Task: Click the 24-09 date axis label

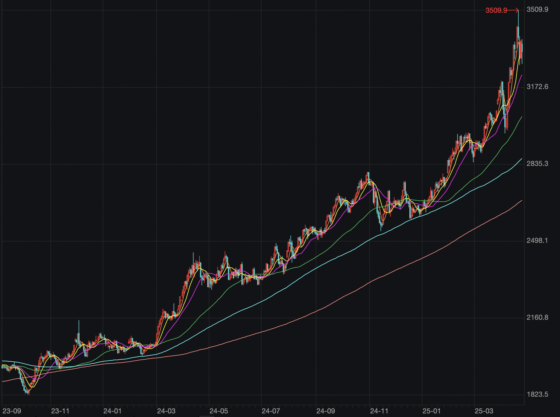Action: tap(326, 411)
